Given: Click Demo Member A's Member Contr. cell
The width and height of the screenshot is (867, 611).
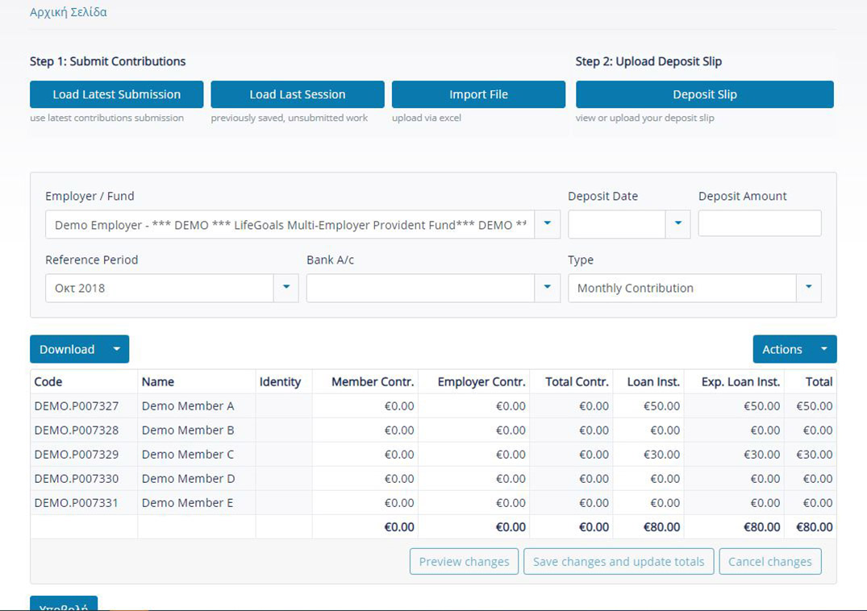Looking at the screenshot, I should 365,406.
